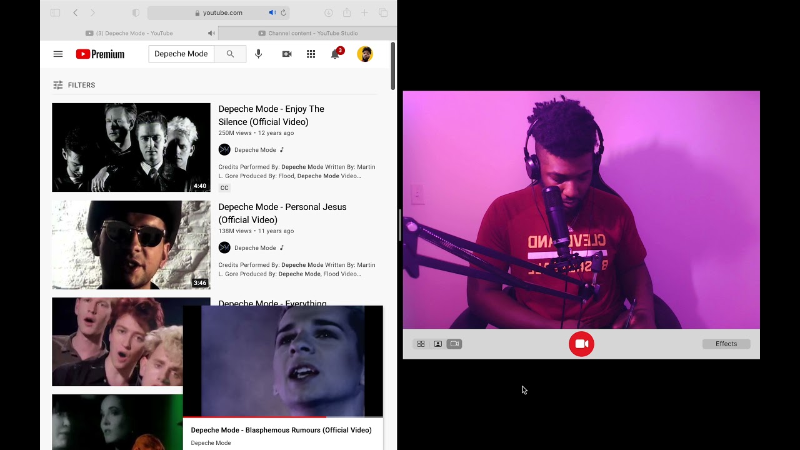Click 138M views text on Personal Jesus

tap(235, 231)
